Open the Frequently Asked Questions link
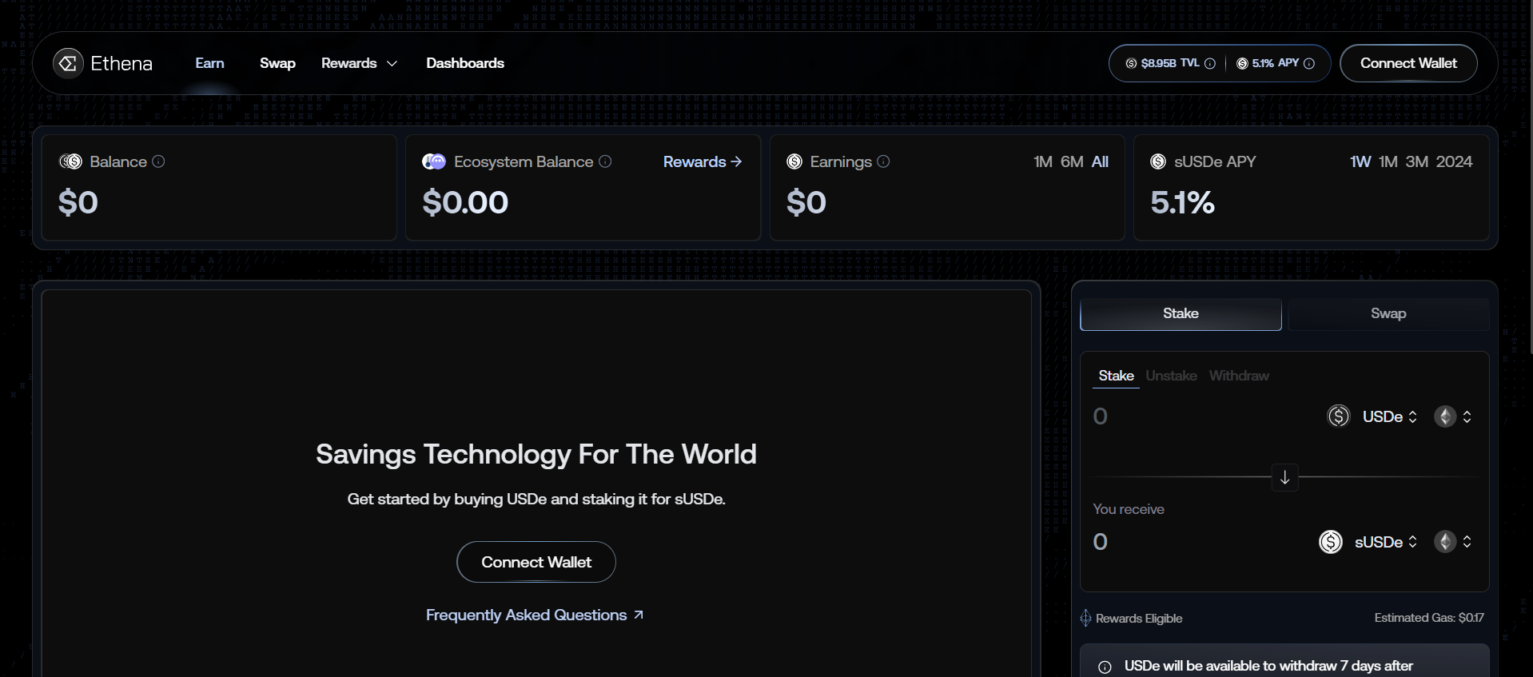The image size is (1533, 677). [x=534, y=615]
